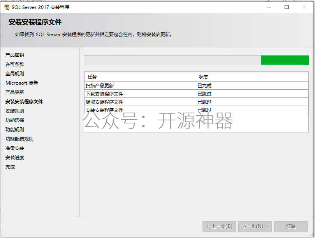The width and height of the screenshot is (315, 238).
Task: Select the 全局规则 step in sidebar
Action: pos(15,73)
